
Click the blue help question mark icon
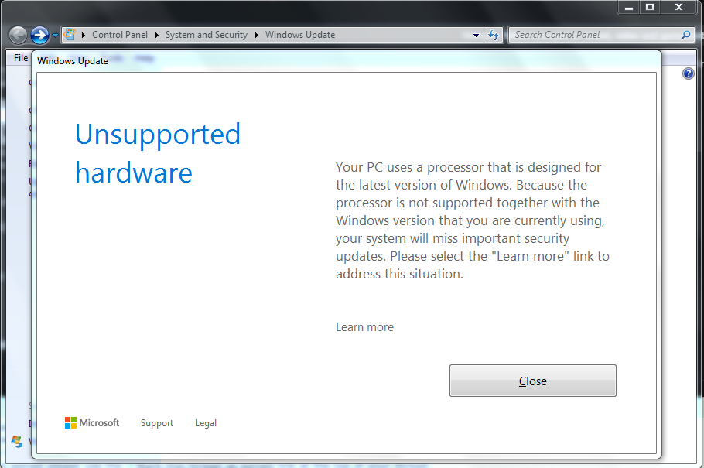pos(689,73)
